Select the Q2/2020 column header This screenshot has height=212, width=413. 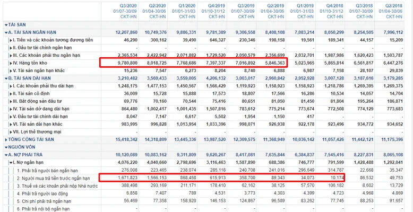click(158, 5)
